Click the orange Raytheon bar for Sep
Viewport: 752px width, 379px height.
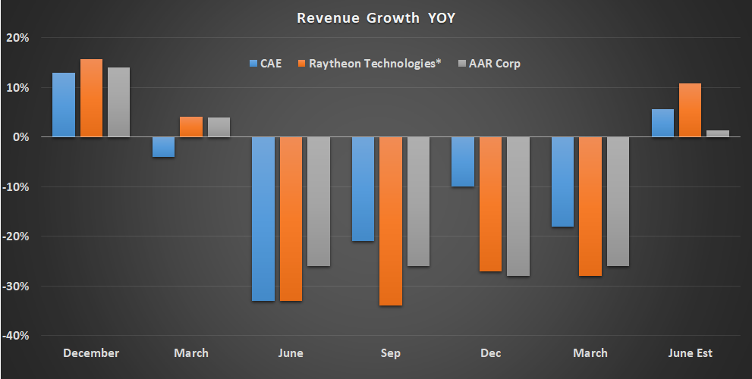[x=391, y=221]
